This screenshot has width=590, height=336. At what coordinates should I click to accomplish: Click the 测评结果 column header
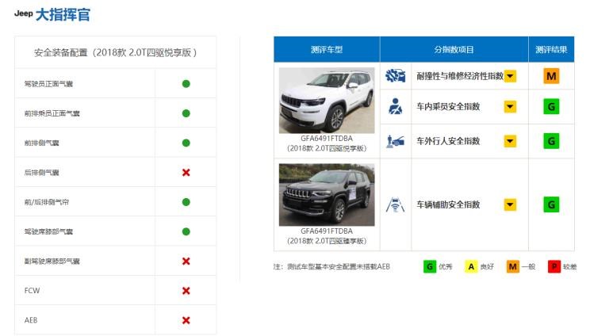[551, 49]
